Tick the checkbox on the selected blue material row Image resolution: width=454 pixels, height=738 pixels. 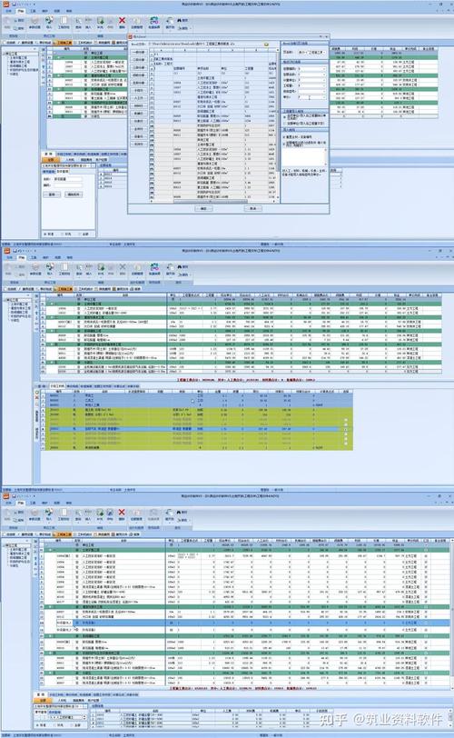tap(346, 429)
